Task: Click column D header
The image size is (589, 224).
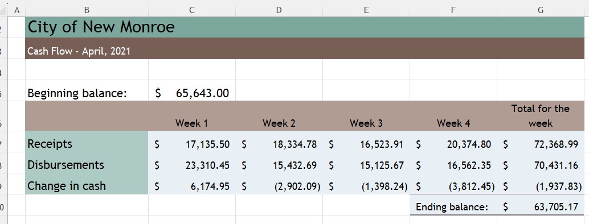Action: [x=279, y=10]
